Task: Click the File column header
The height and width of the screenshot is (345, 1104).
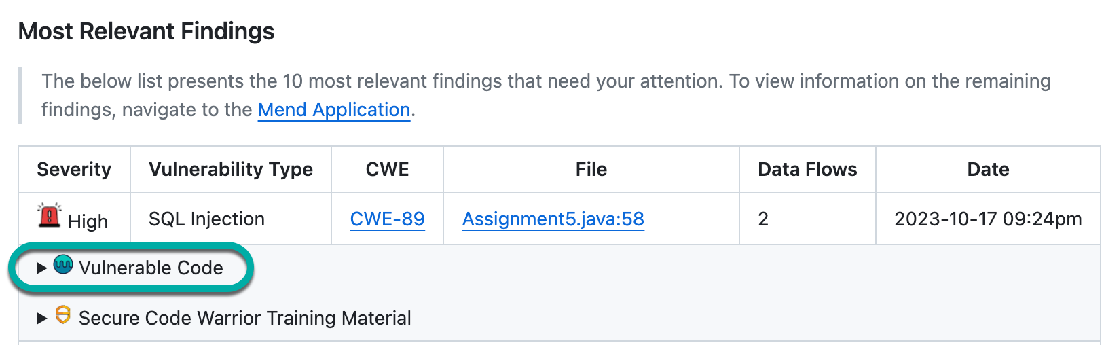Action: click(591, 169)
